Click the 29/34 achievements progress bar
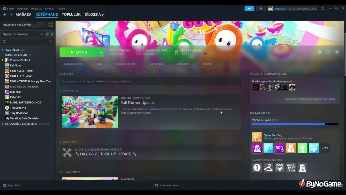This screenshot has height=195, width=346. [295, 124]
